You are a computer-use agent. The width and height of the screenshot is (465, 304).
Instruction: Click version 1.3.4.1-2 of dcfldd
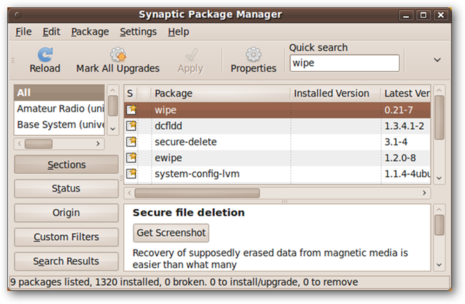coord(404,126)
